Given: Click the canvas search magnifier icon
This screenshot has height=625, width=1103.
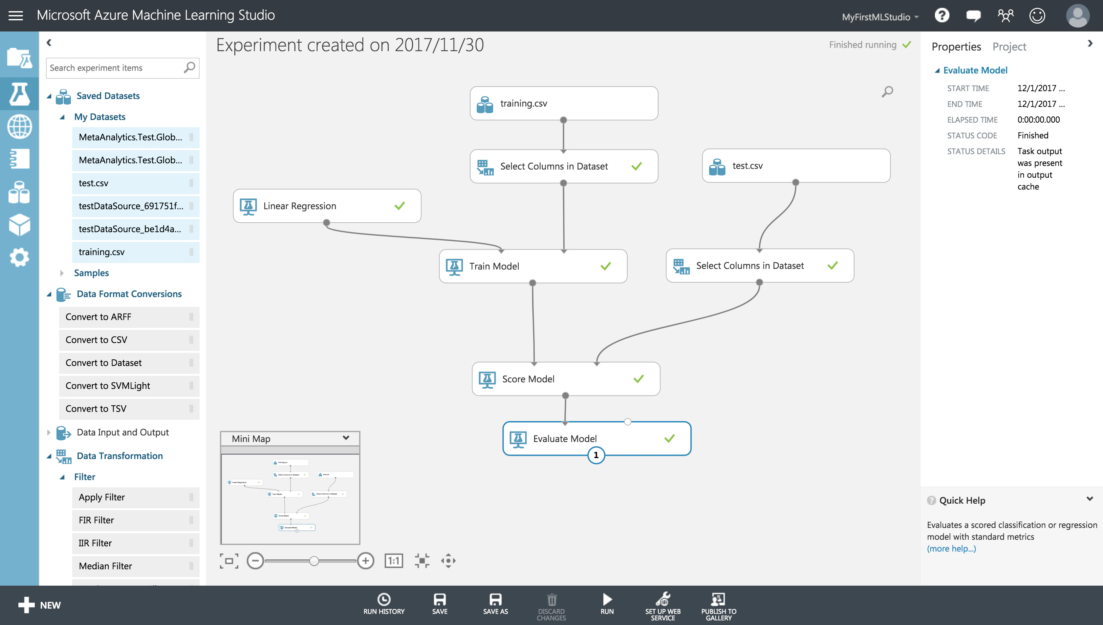Looking at the screenshot, I should (x=887, y=91).
